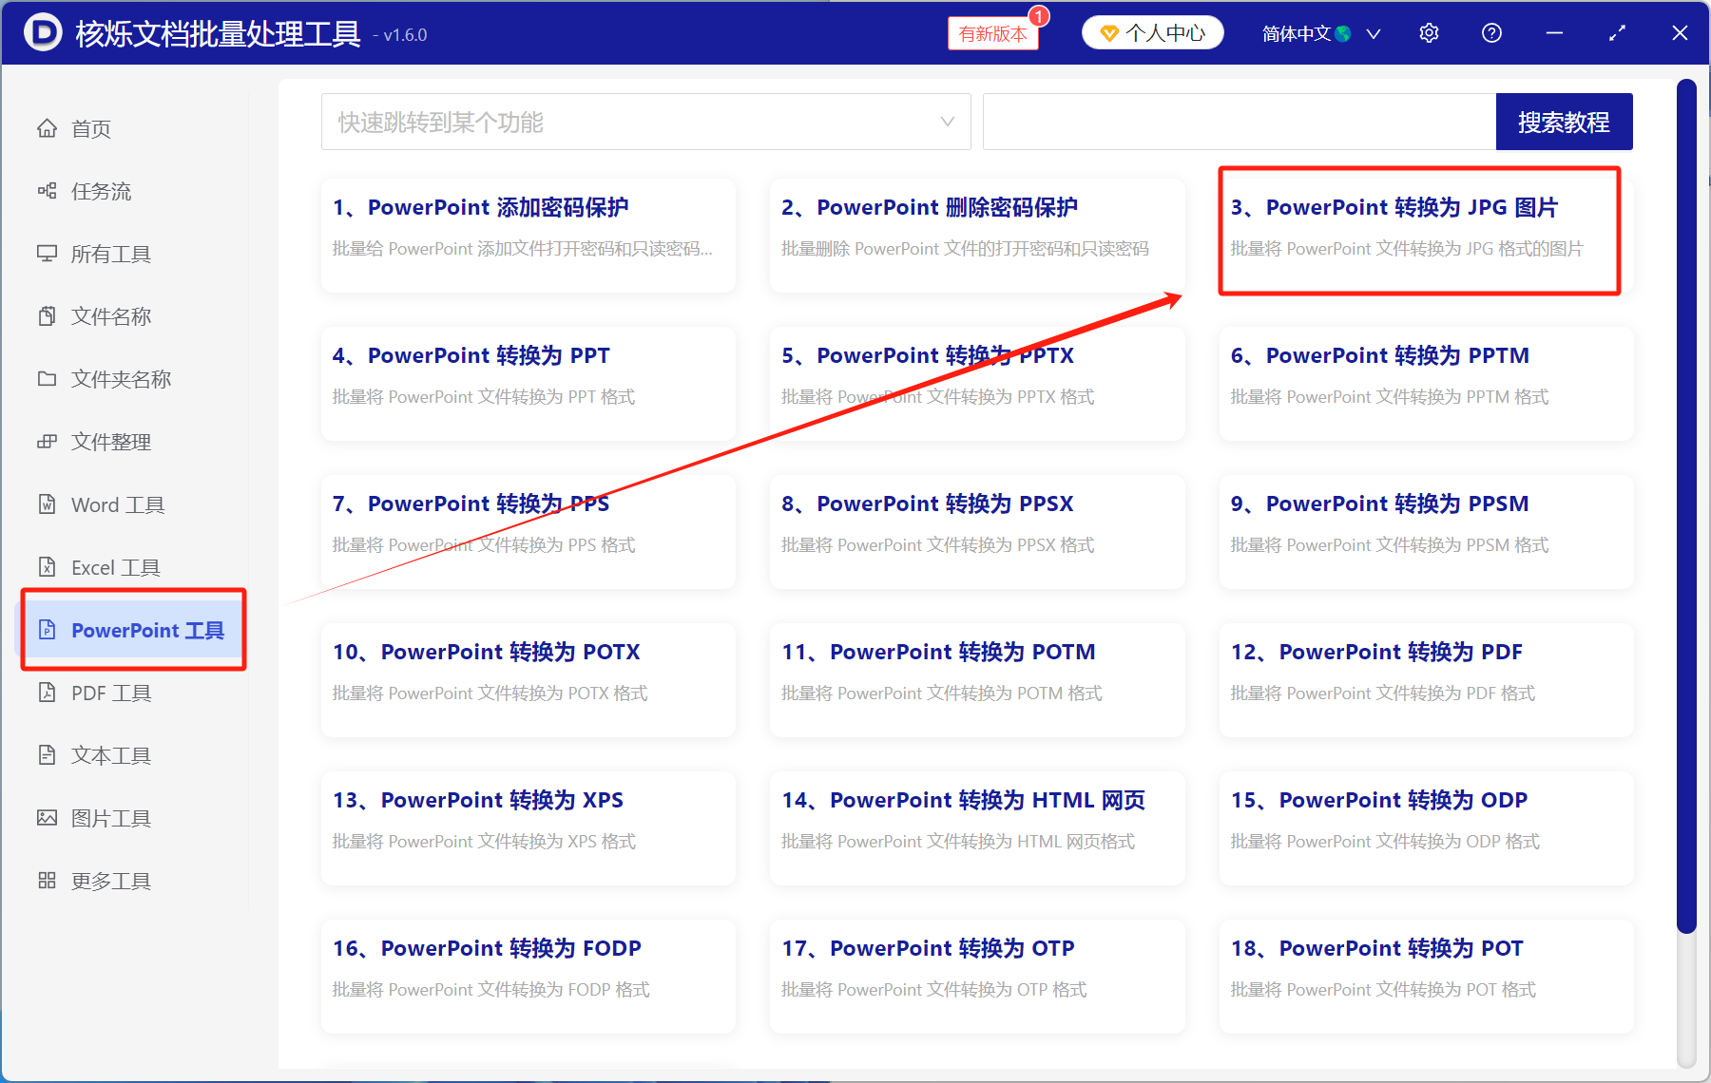Screen dimensions: 1711x1083
Task: Click the home icon beside 首页
Action: (x=47, y=128)
